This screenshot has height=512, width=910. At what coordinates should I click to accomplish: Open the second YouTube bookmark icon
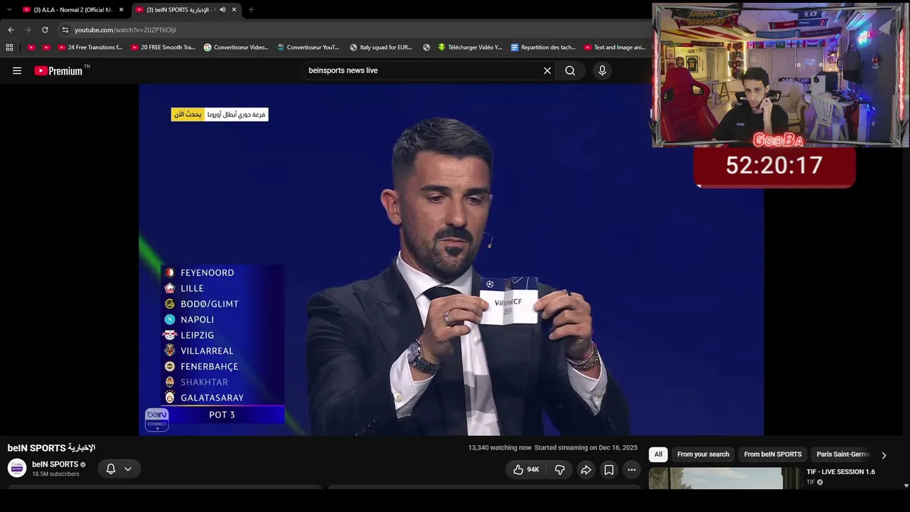pyautogui.click(x=47, y=48)
